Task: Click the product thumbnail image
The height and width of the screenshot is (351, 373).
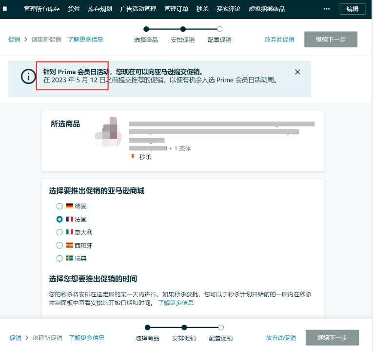Action: [109, 132]
